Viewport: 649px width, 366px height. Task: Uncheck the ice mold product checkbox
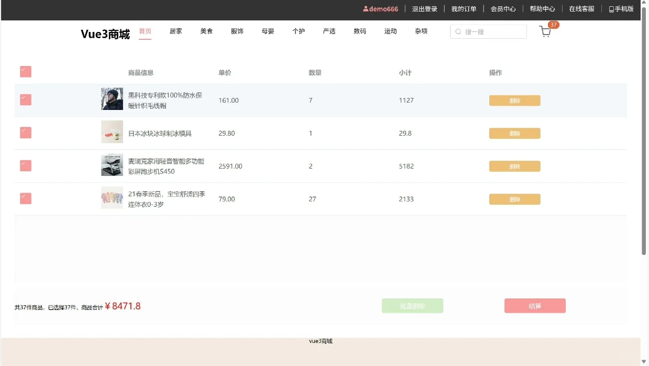[x=25, y=132]
